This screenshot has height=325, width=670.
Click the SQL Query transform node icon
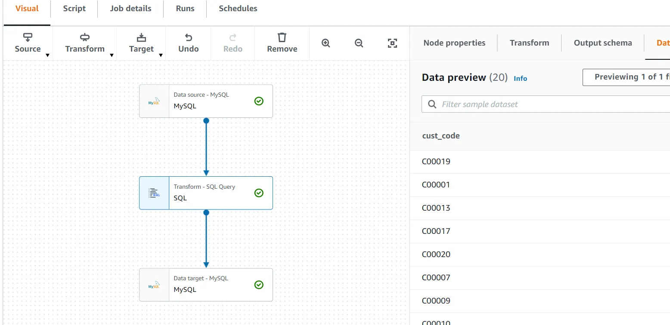point(154,193)
